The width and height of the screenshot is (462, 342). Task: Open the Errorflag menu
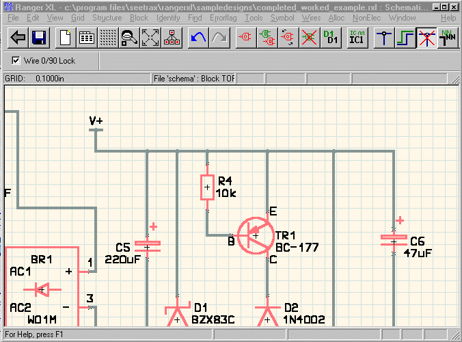click(x=223, y=18)
